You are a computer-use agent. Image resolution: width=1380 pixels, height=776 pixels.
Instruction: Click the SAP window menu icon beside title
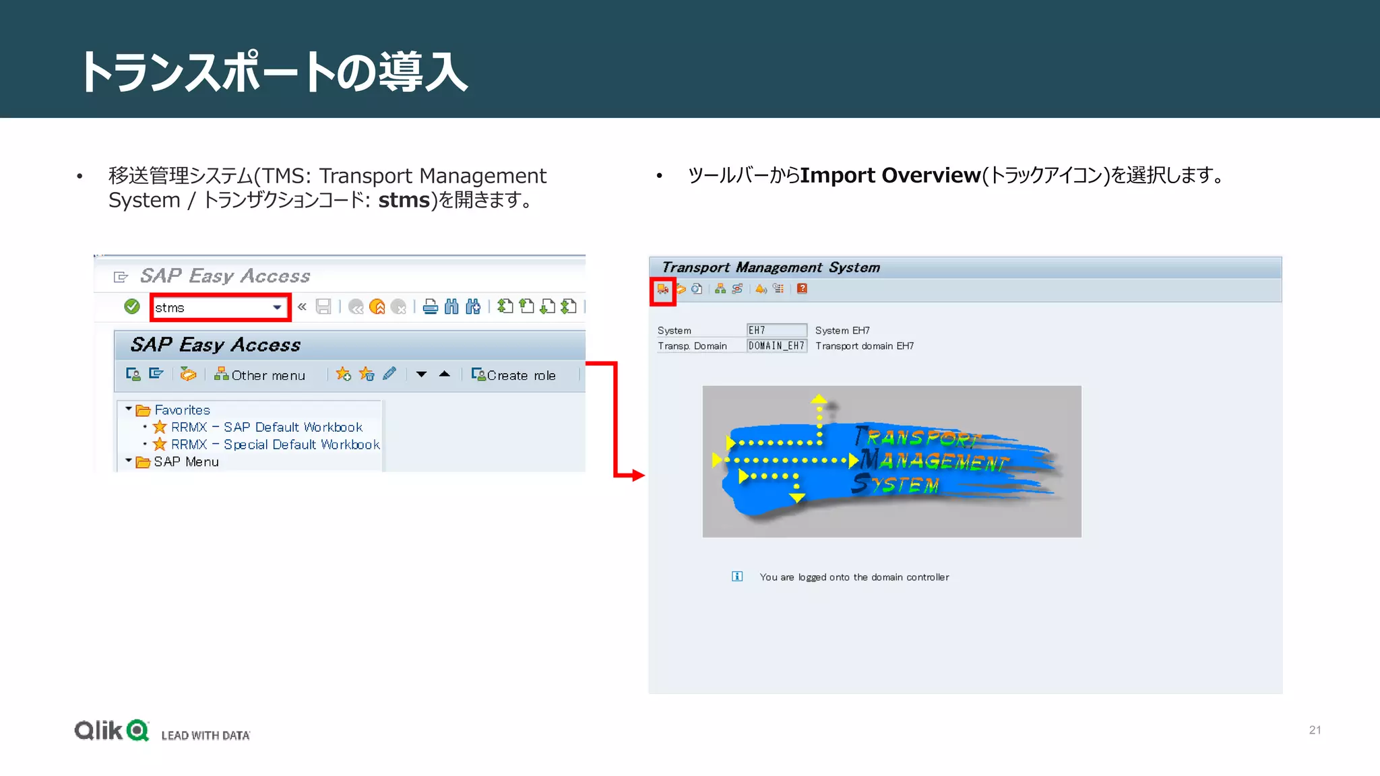[121, 277]
